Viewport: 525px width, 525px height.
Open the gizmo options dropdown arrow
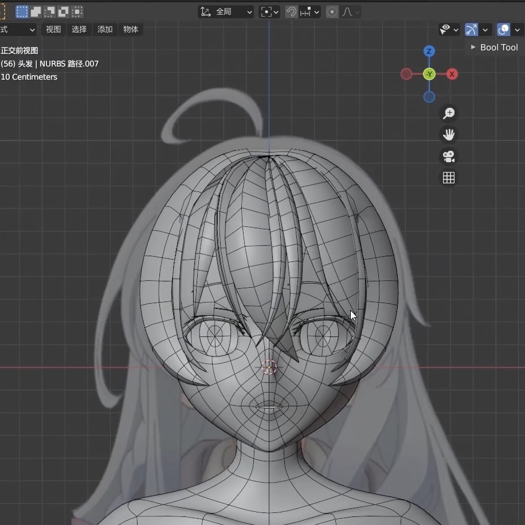point(485,30)
